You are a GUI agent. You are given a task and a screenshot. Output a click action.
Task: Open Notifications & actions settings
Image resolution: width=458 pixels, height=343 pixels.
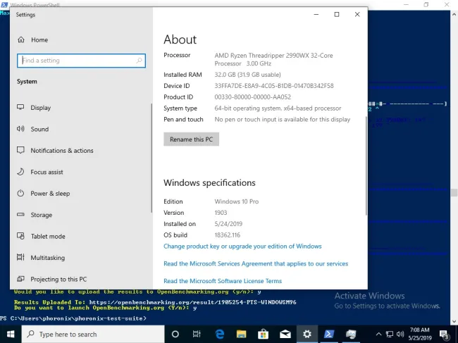point(55,150)
